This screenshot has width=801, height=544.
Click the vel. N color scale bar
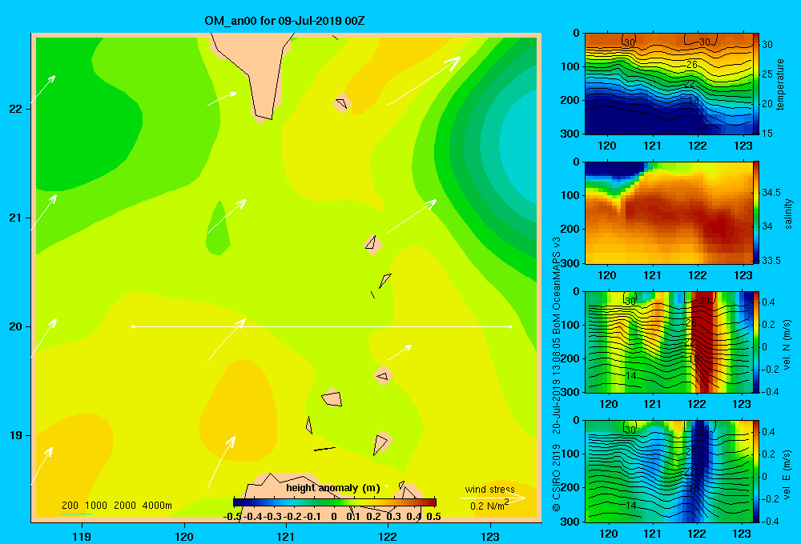(756, 342)
